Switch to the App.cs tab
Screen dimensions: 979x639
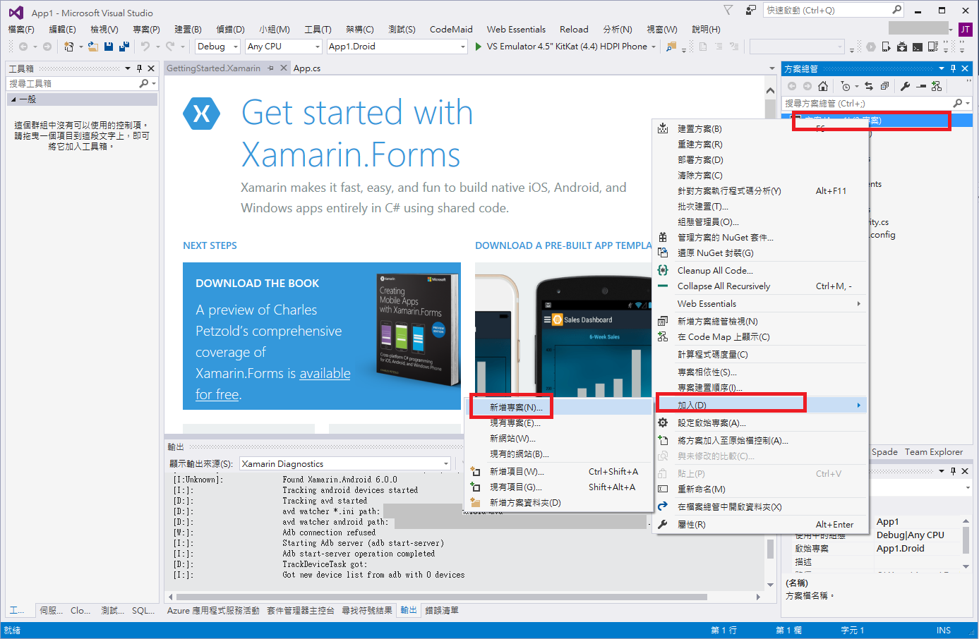click(x=307, y=68)
